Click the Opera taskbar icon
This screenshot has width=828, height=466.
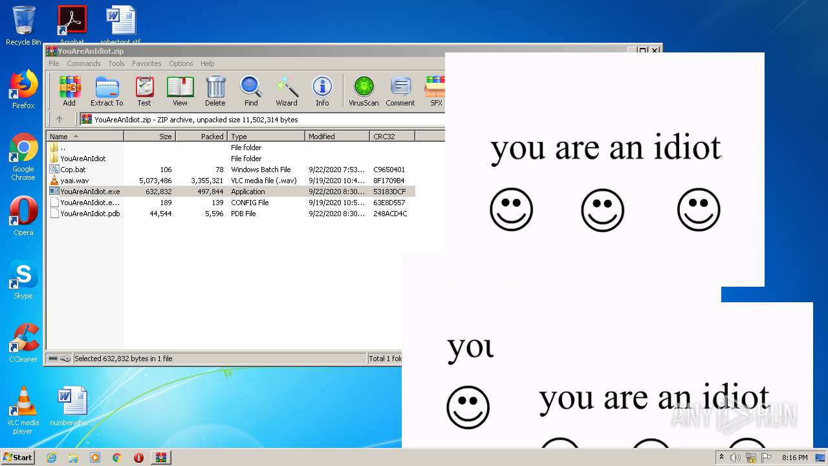(x=138, y=458)
